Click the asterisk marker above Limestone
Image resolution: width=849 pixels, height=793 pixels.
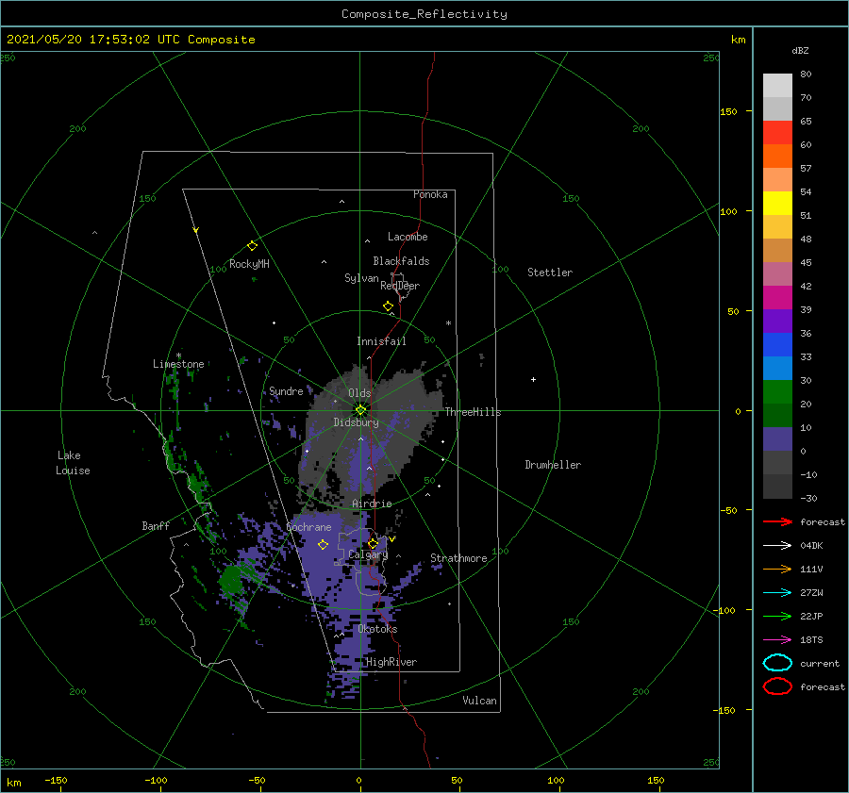[x=178, y=355]
